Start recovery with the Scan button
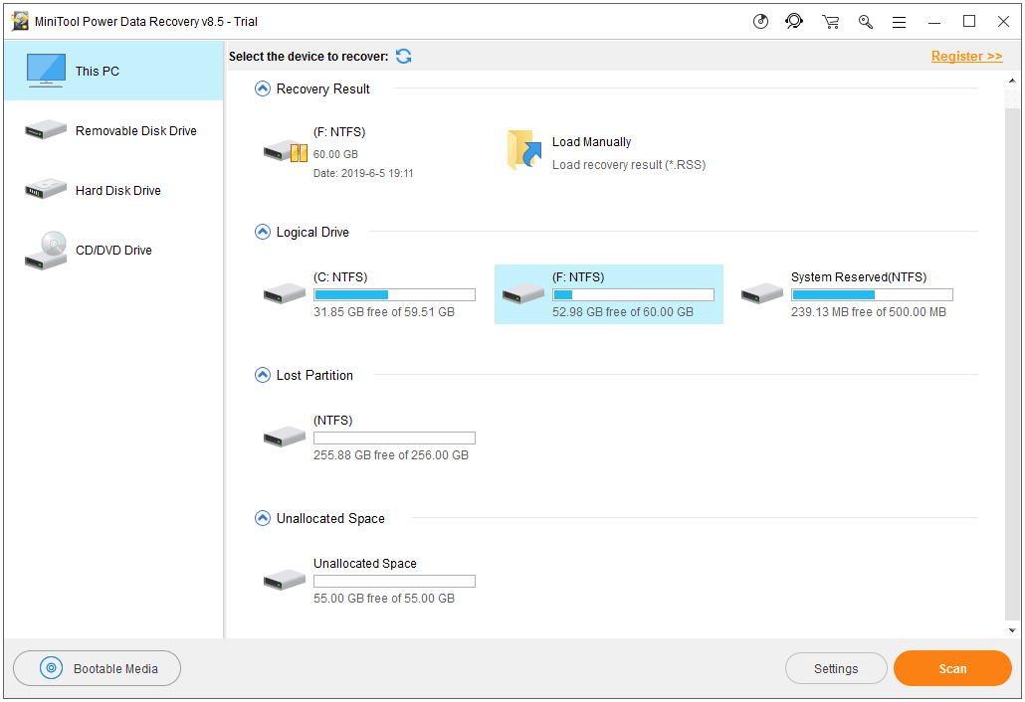 952,668
